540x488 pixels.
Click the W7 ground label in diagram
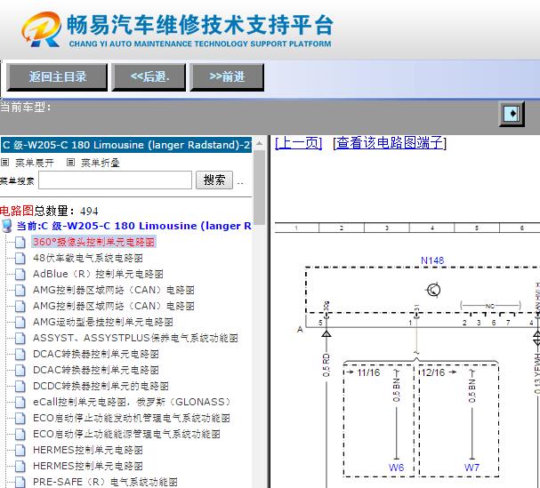click(x=471, y=468)
